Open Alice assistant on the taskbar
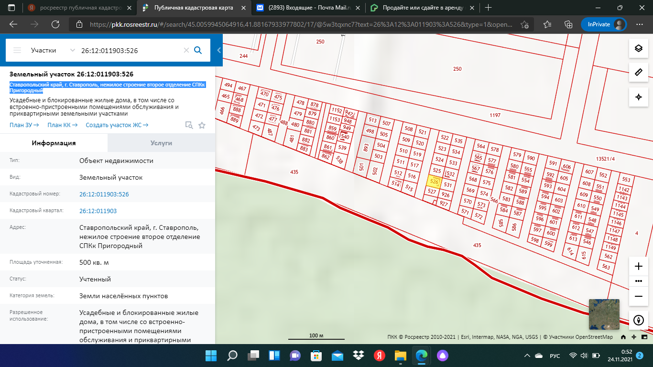The height and width of the screenshot is (367, 653). point(443,356)
